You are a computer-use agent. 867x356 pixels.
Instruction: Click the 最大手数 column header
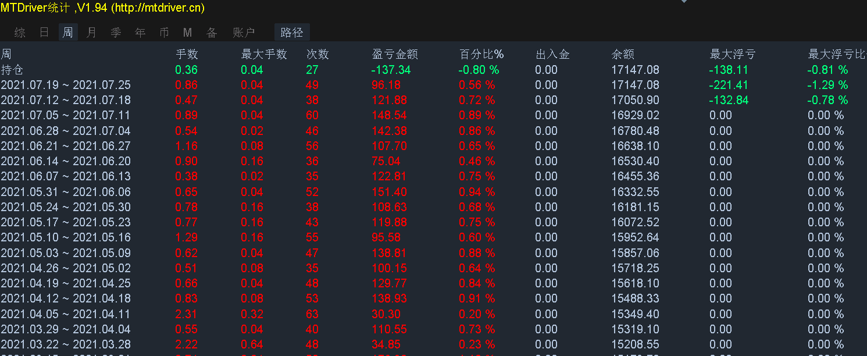(x=264, y=54)
